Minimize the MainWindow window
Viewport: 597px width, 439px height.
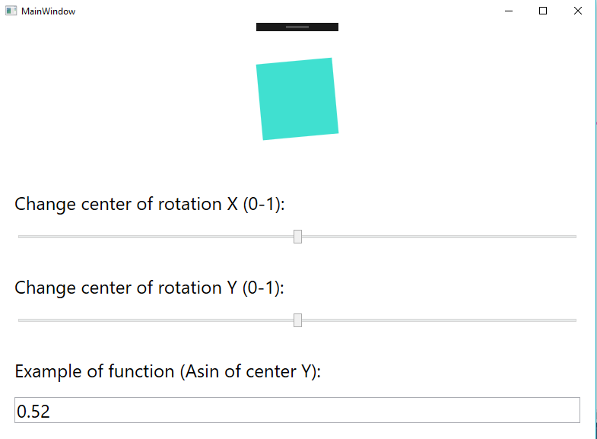[509, 11]
